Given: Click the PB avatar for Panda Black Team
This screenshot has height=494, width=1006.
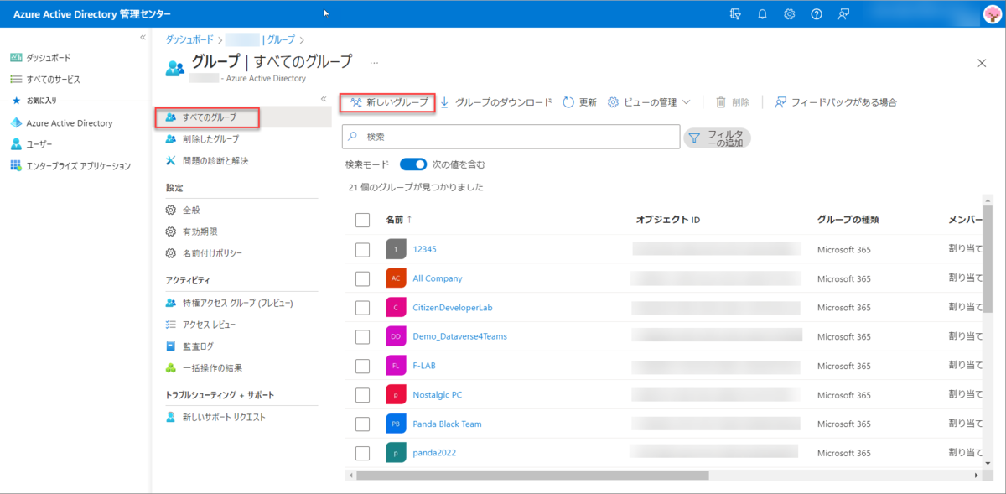Looking at the screenshot, I should [396, 424].
